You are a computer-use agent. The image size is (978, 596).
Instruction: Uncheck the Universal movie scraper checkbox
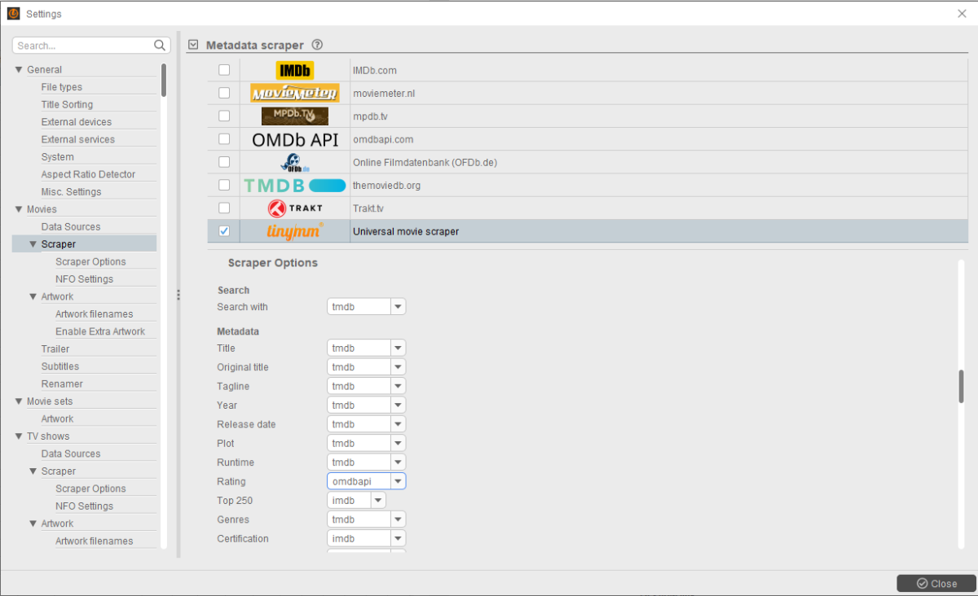pos(224,231)
